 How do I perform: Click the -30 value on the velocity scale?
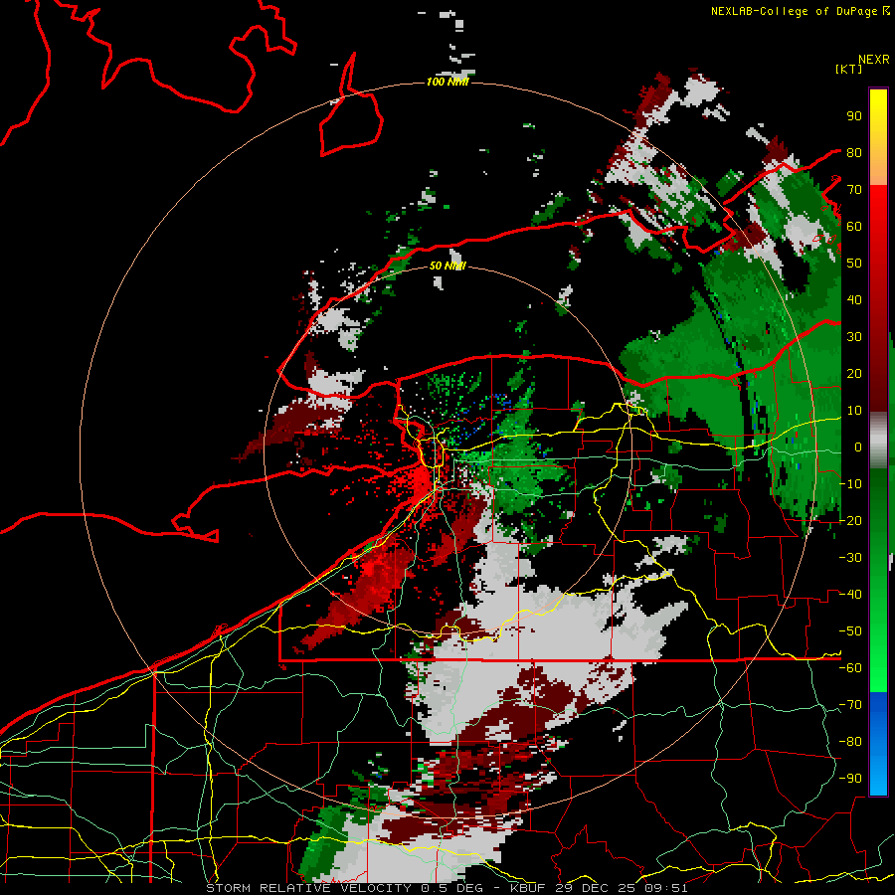point(850,558)
